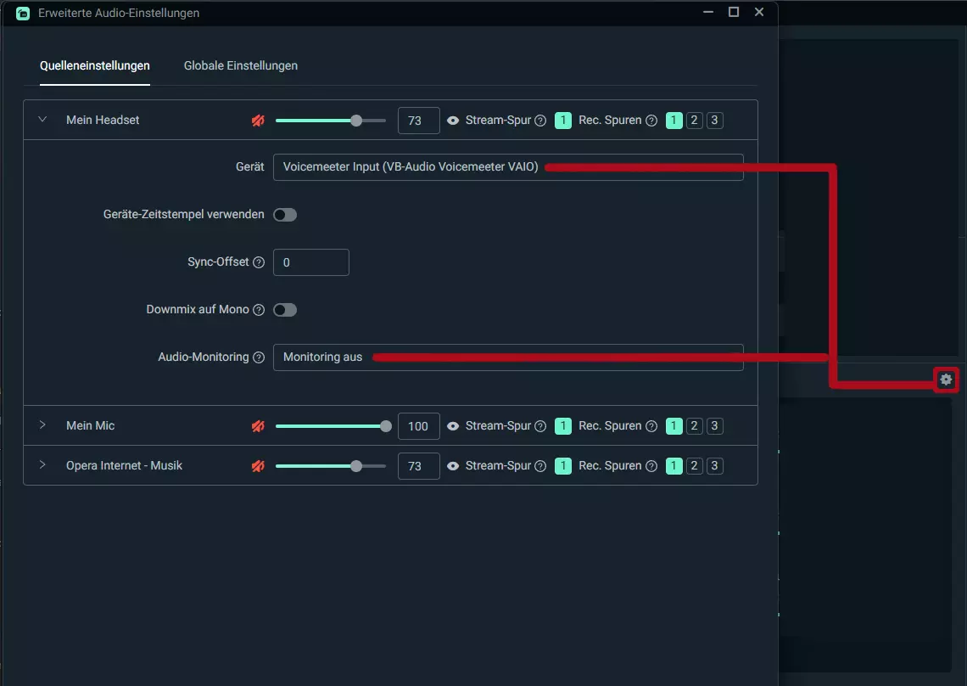Toggle mixer visibility eye for Mein Mic
Screen dimensions: 967x686
point(453,426)
